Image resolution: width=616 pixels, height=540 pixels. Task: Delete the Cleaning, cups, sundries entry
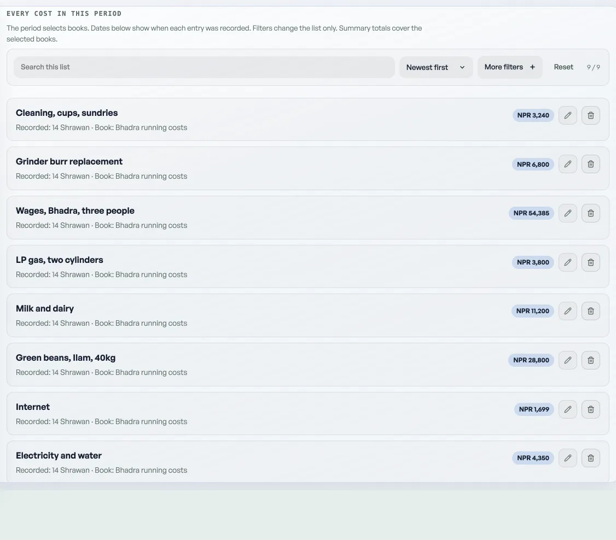590,115
